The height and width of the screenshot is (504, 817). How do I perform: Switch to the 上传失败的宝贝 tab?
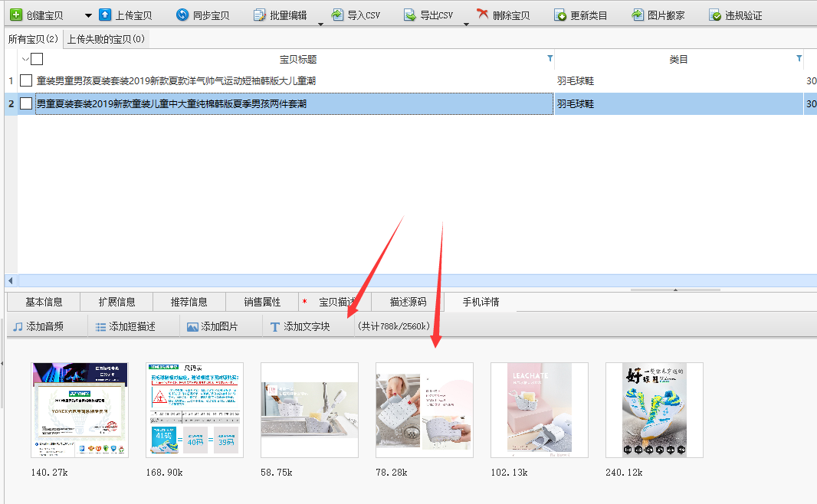click(x=106, y=38)
